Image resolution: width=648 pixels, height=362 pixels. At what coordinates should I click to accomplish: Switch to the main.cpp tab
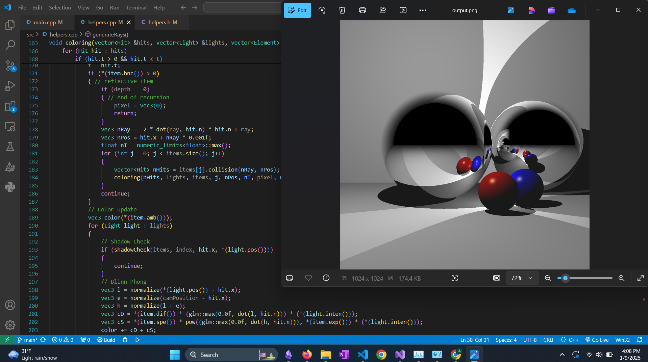[45, 22]
